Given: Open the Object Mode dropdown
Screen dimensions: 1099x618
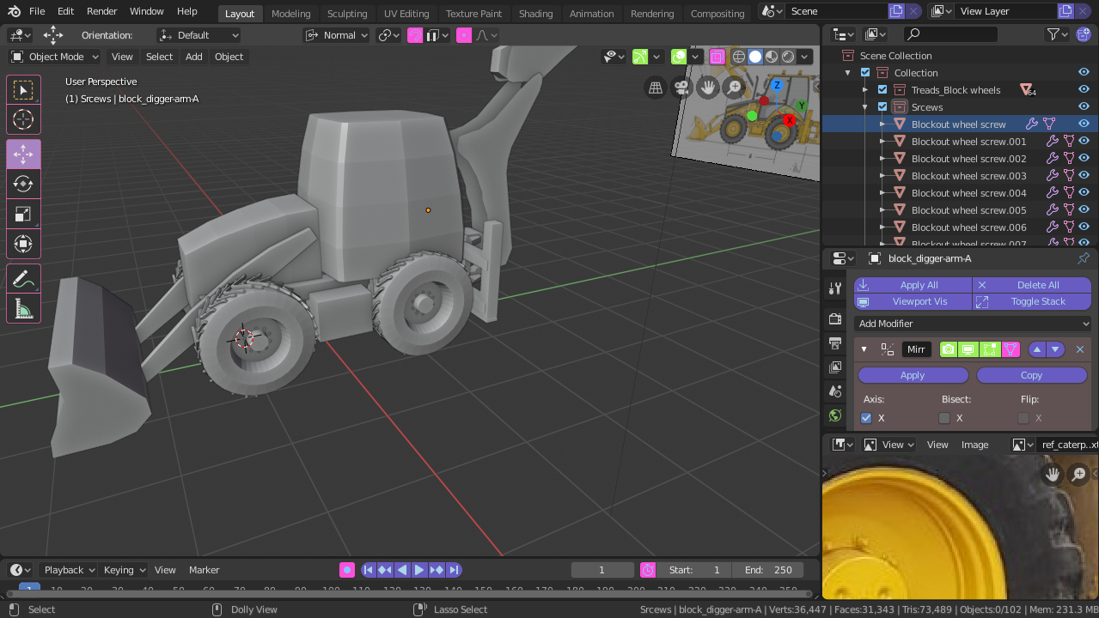Looking at the screenshot, I should 55,57.
